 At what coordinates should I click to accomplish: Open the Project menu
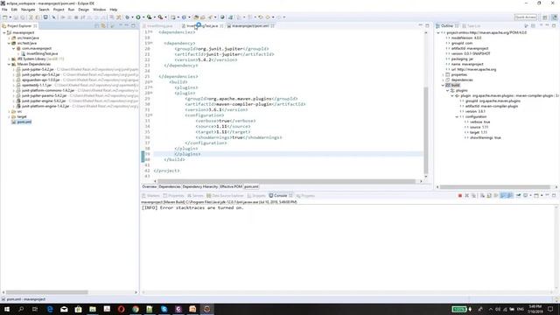59,10
